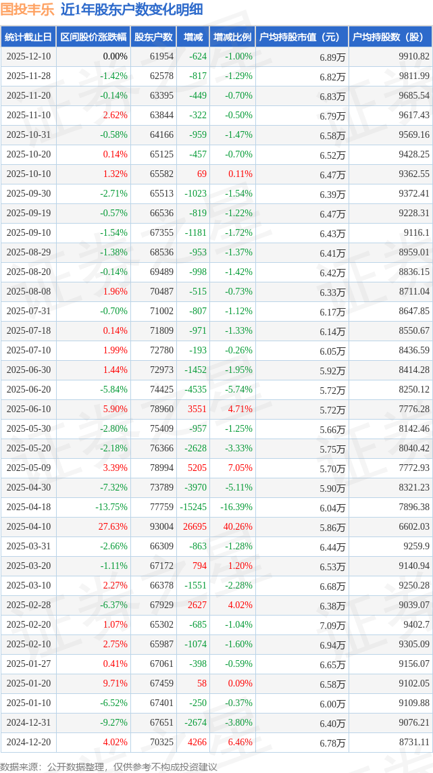The width and height of the screenshot is (433, 773).
Task: Select the 统计截止日 column header
Action: (28, 37)
